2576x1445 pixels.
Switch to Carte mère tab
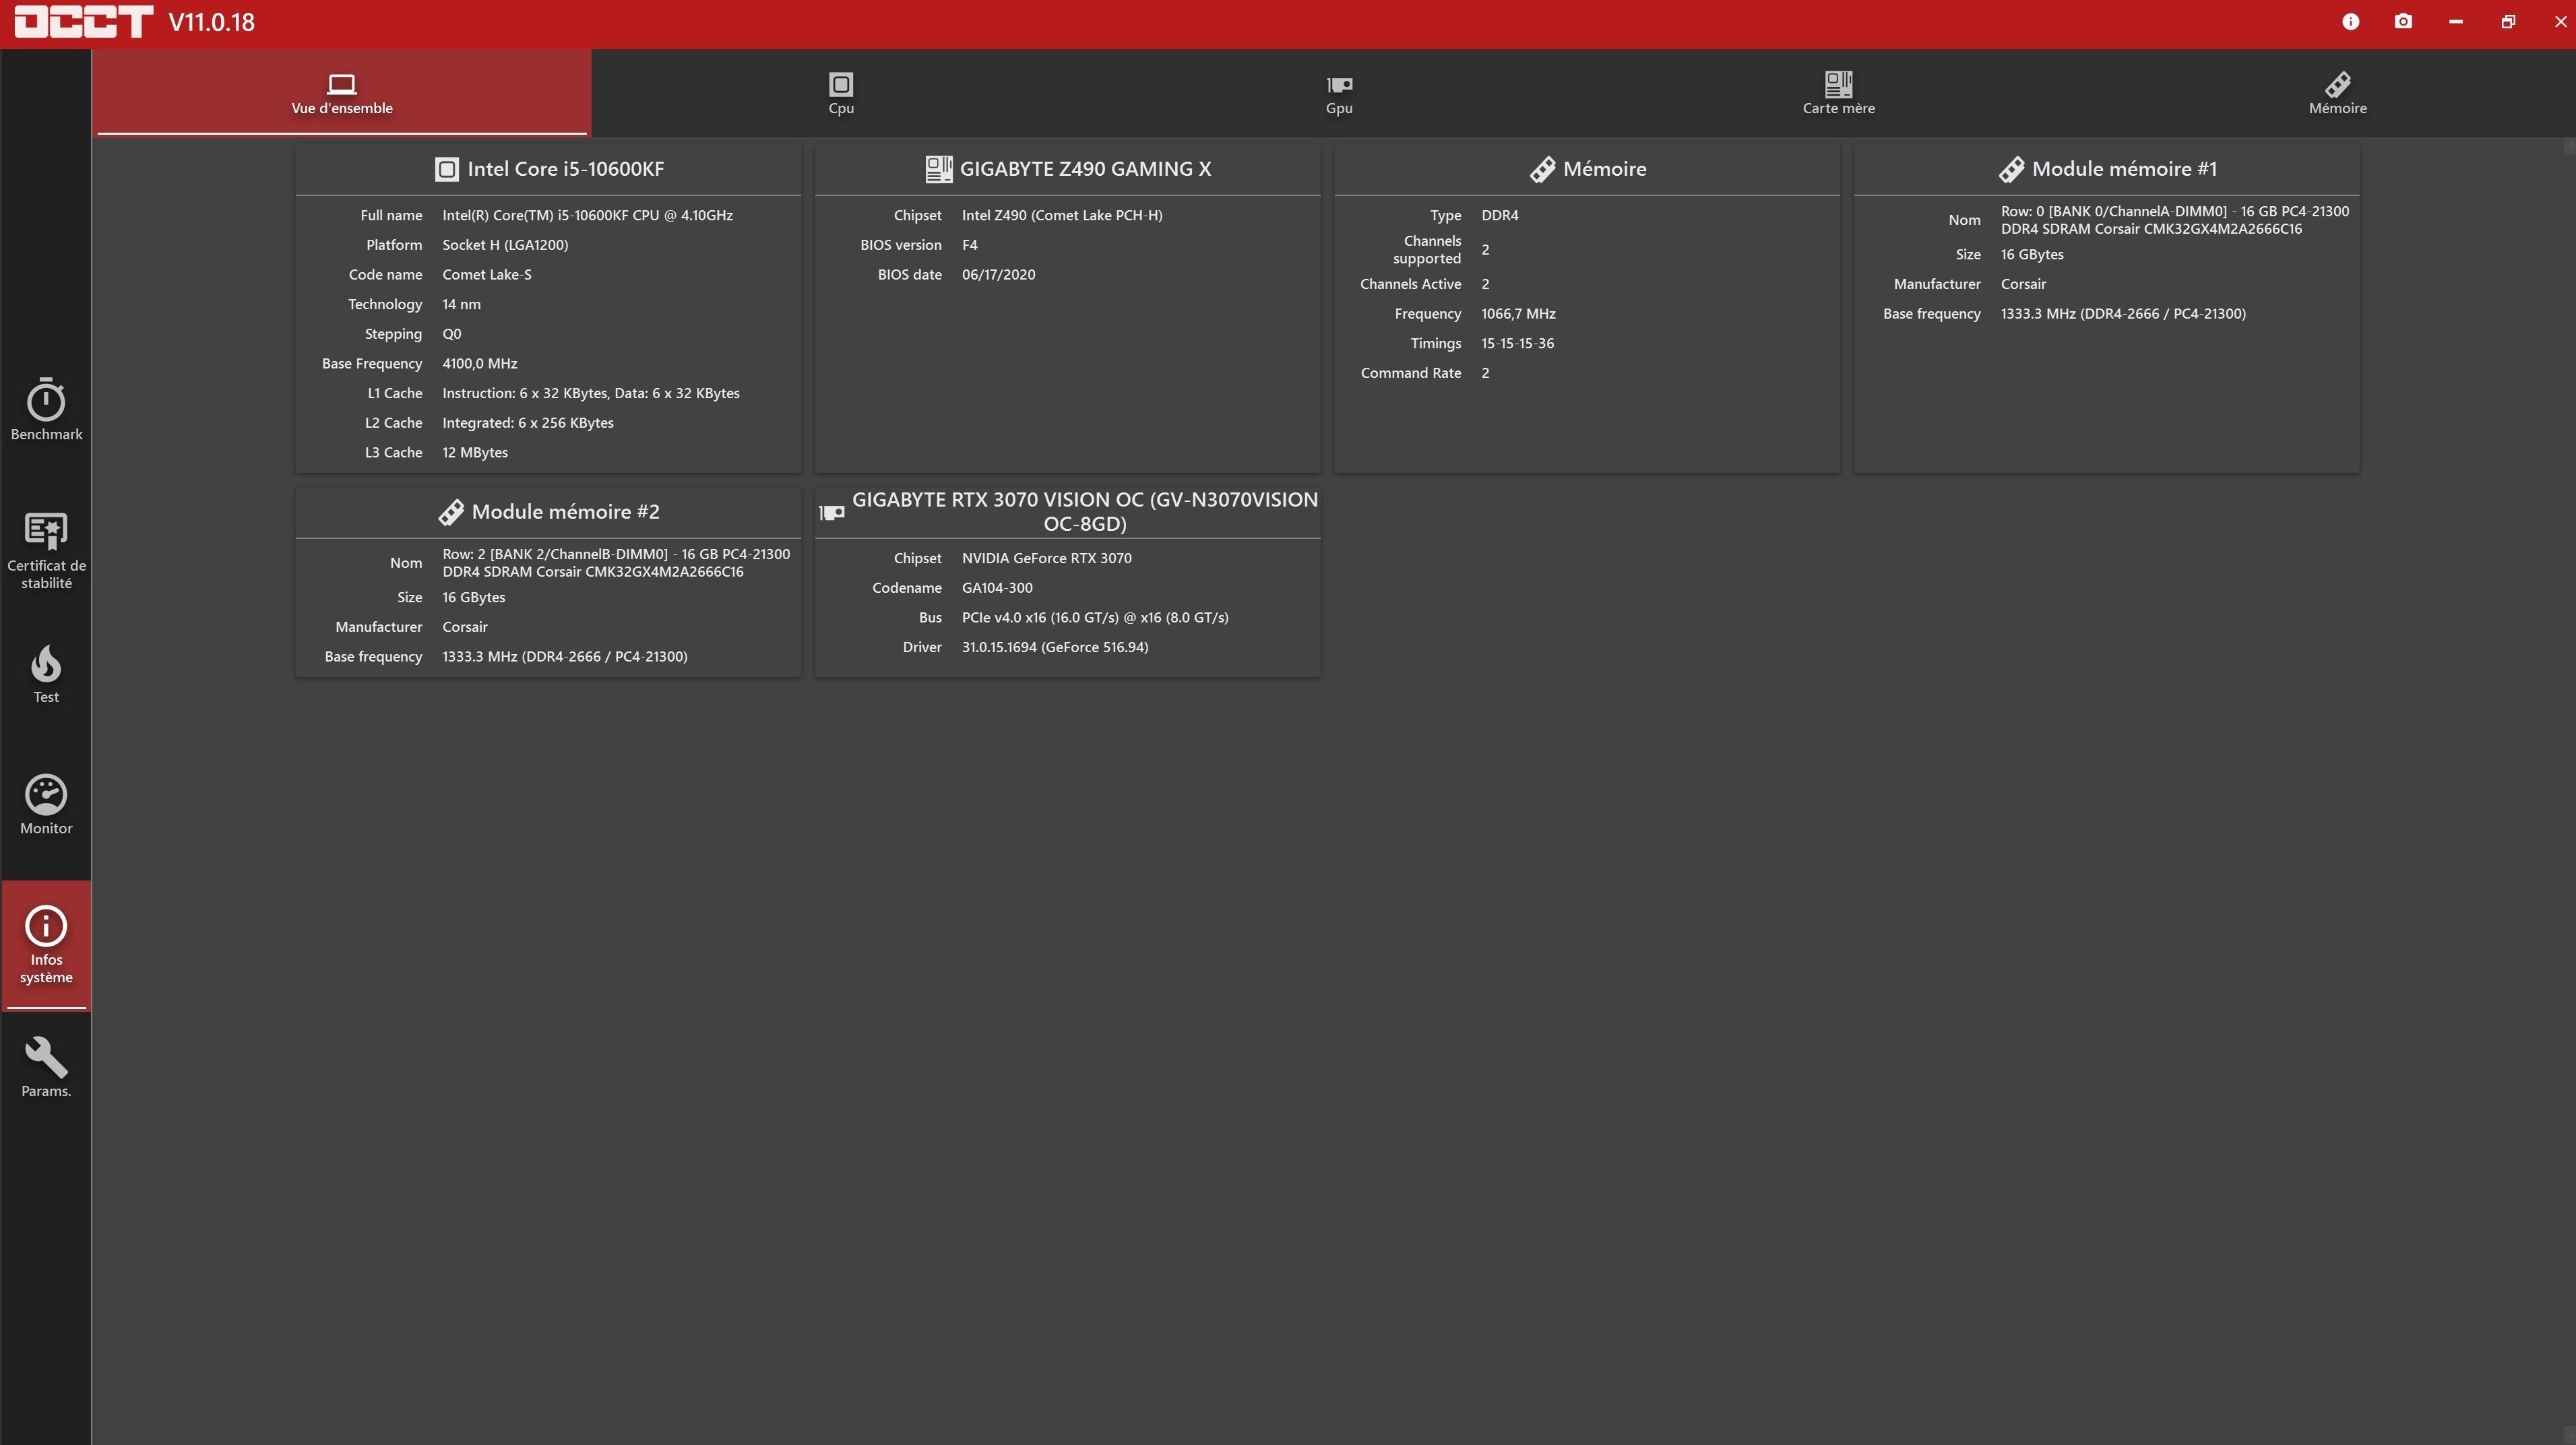1838,94
